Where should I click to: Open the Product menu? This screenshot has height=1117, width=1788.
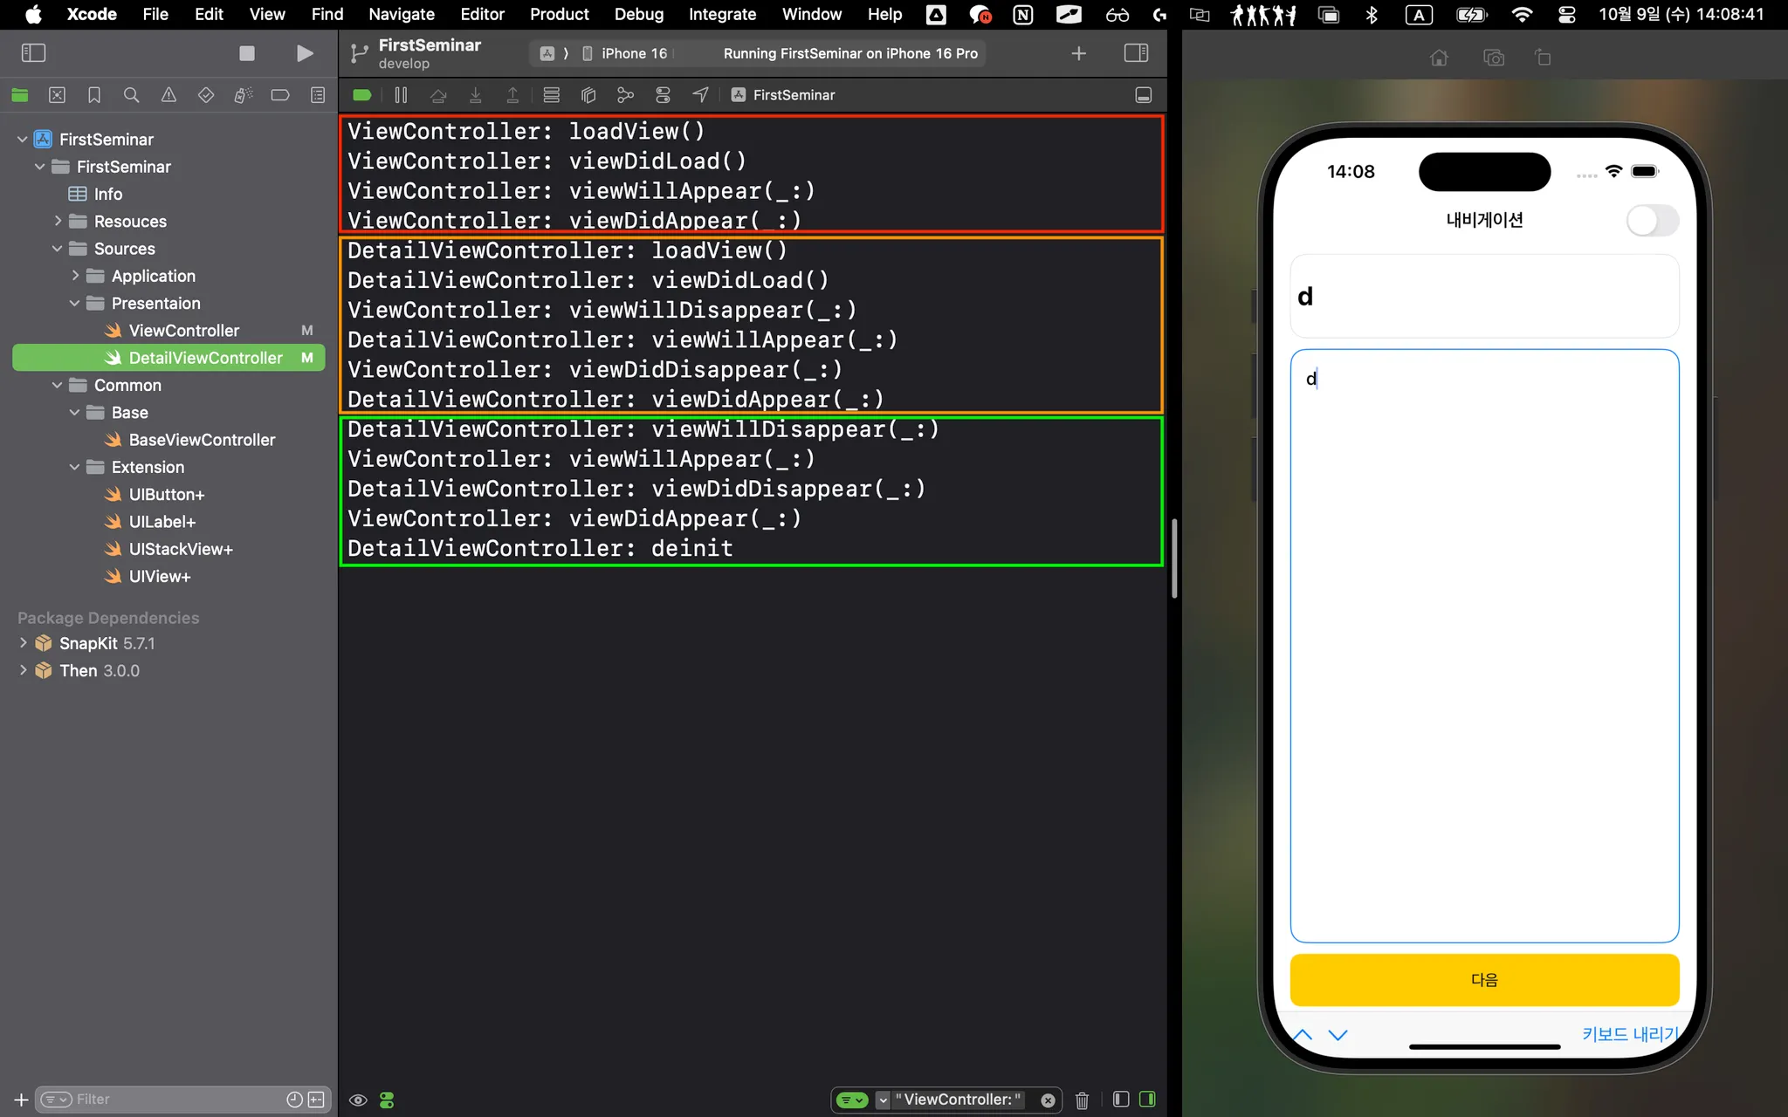pos(559,14)
